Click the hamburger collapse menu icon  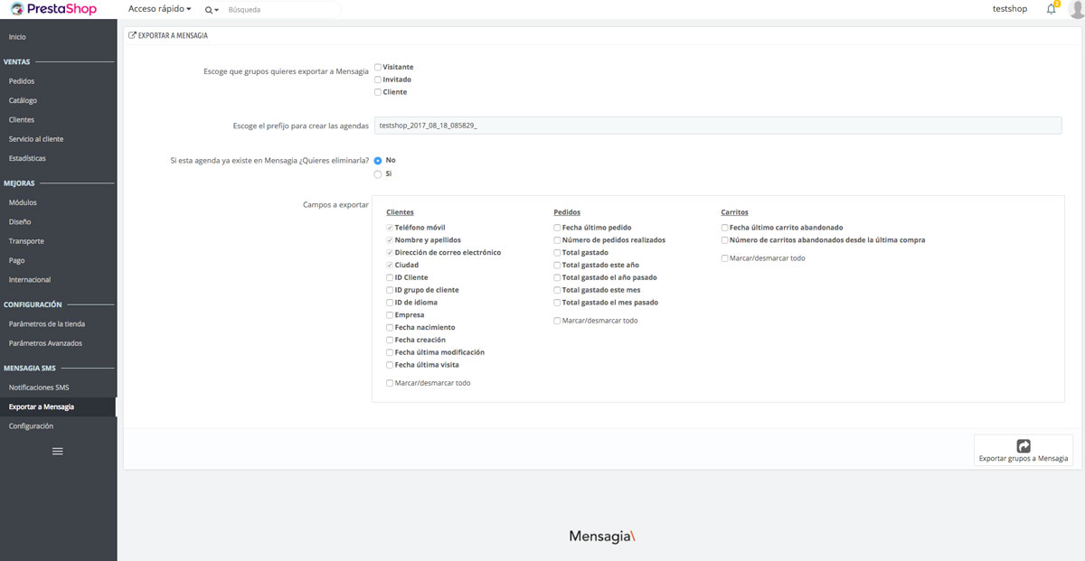(58, 451)
